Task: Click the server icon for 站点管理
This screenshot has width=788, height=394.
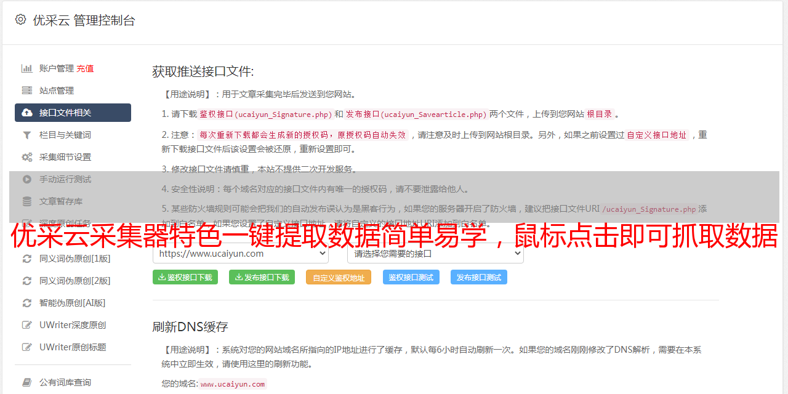Action: (27, 90)
